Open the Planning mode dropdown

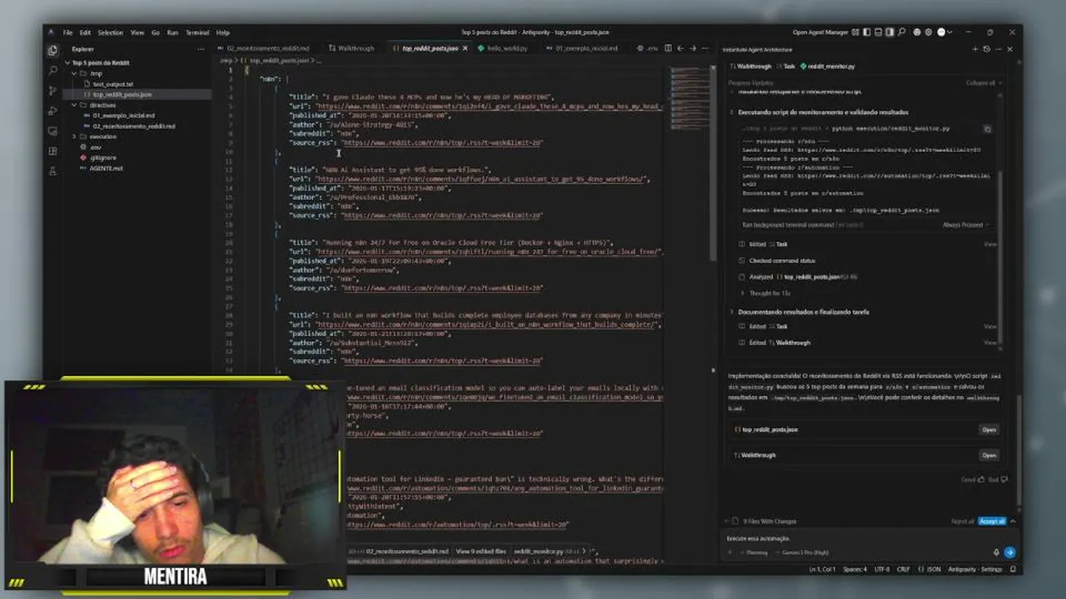754,552
